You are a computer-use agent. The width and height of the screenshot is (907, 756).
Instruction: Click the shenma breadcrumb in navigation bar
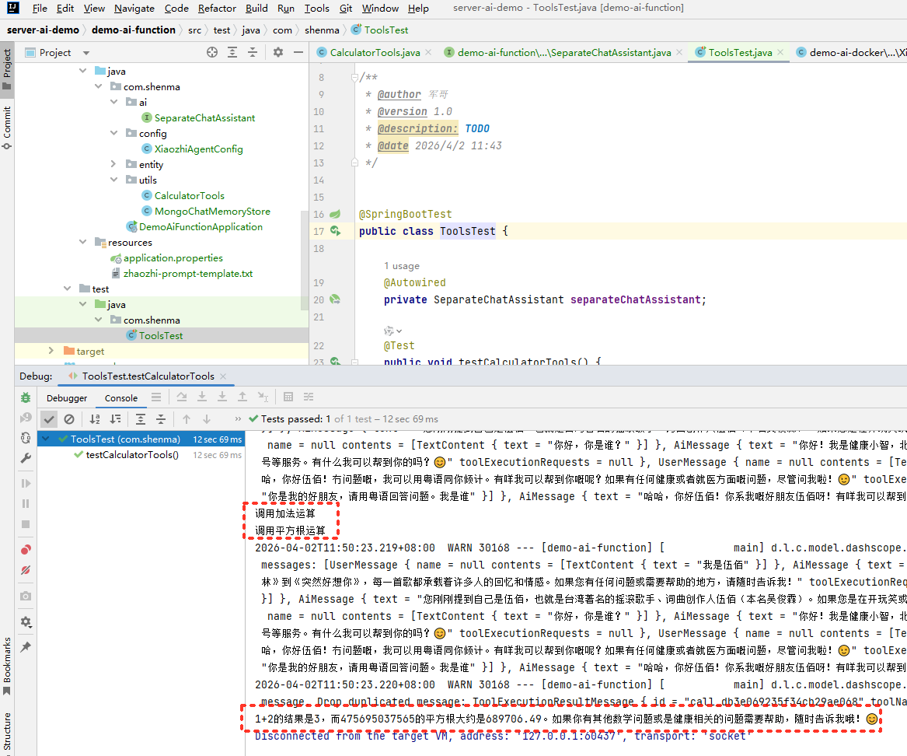pyautogui.click(x=322, y=30)
